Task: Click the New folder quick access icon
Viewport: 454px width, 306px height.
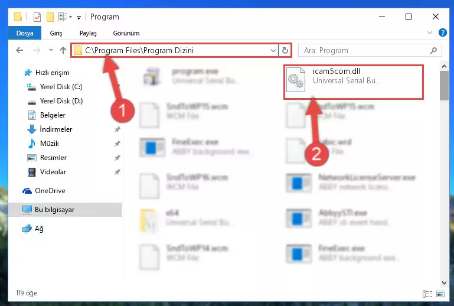Action: (50, 17)
